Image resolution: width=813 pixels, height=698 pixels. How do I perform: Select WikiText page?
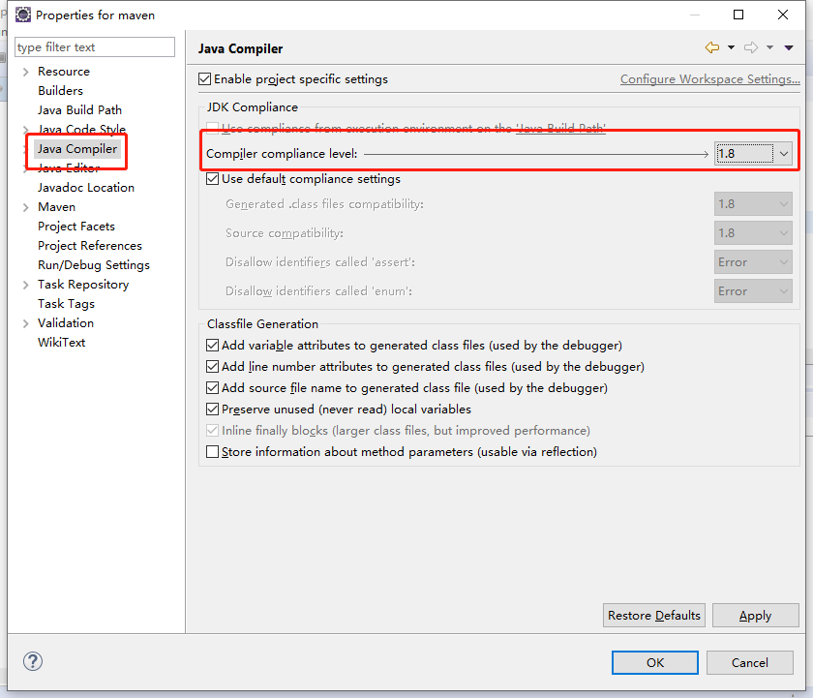(61, 343)
